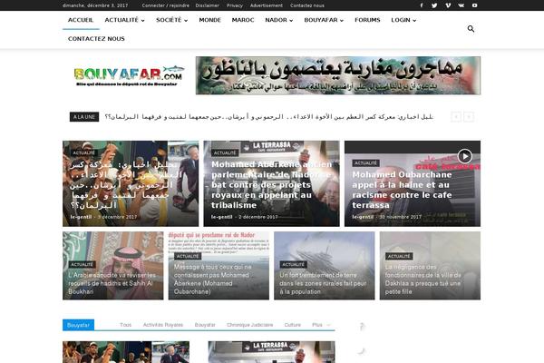This screenshot has height=363, width=544.
Task: Click author le-gentil dated 2 décembre 2017
Action: click(x=222, y=217)
